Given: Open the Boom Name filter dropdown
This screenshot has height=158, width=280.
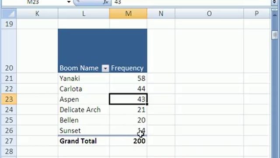Looking at the screenshot, I should tap(105, 68).
